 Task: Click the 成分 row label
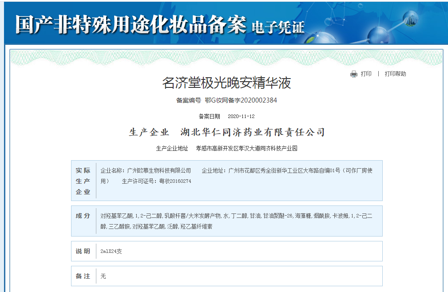(83, 216)
